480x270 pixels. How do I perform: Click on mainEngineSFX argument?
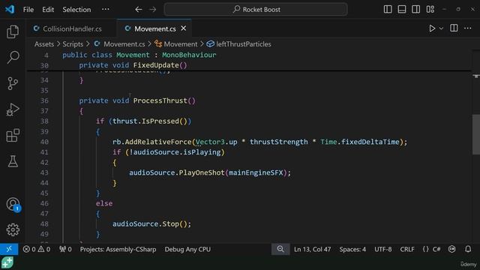pos(256,172)
